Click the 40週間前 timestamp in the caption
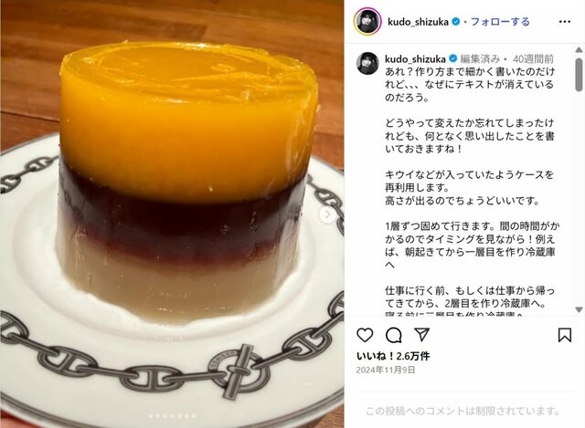Image resolution: width=585 pixels, height=428 pixels. tap(533, 58)
